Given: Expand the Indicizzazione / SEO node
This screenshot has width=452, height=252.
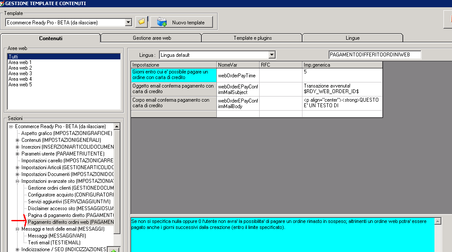Looking at the screenshot, I should (x=17, y=249).
